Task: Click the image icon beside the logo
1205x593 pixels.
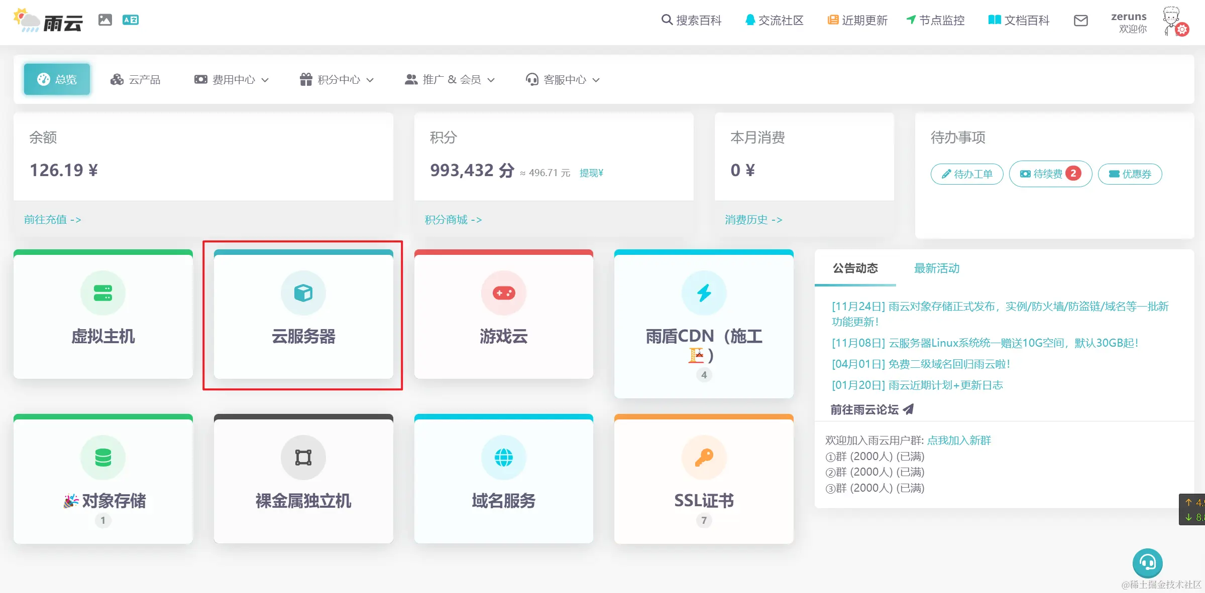Action: [x=105, y=20]
